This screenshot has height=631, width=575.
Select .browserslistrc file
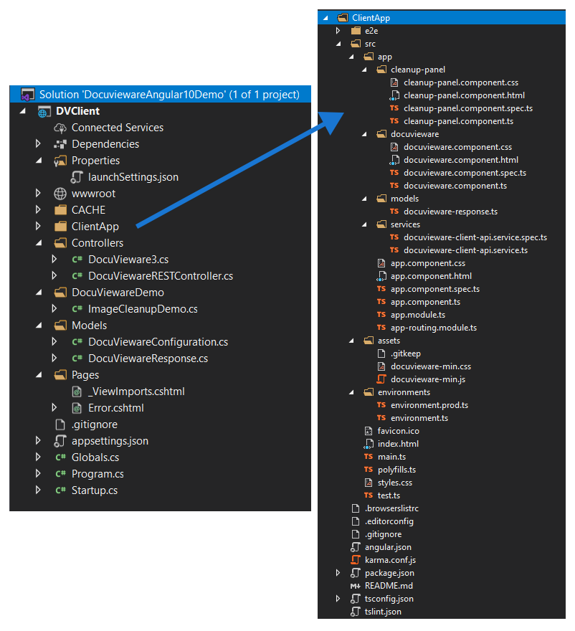click(391, 508)
